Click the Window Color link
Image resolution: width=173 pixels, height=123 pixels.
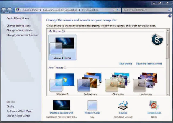(x=92, y=113)
